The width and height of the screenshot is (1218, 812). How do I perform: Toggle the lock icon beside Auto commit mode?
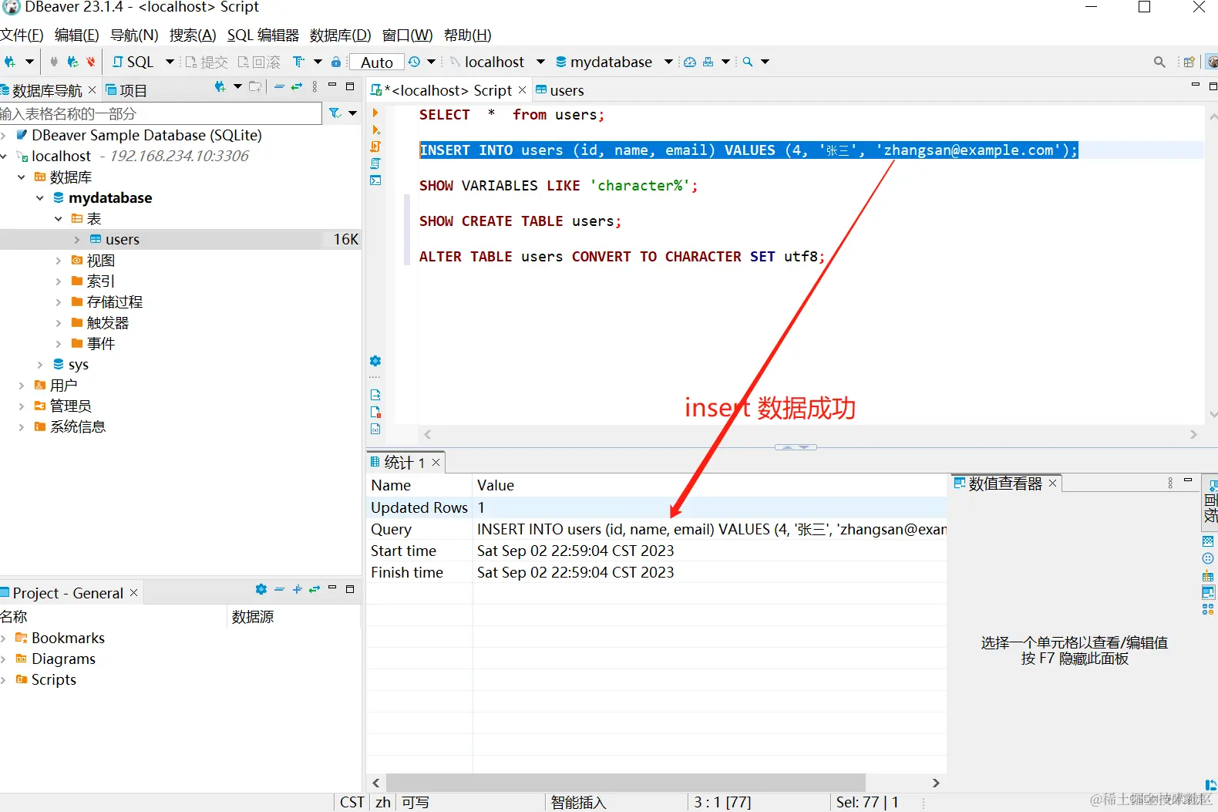(x=336, y=62)
